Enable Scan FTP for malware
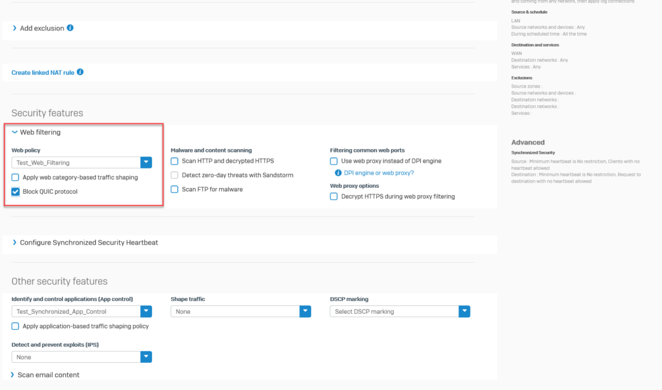662x390 pixels. (x=175, y=189)
